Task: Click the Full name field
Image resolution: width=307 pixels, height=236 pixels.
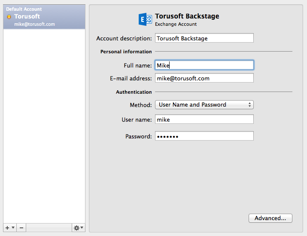Action: 204,65
